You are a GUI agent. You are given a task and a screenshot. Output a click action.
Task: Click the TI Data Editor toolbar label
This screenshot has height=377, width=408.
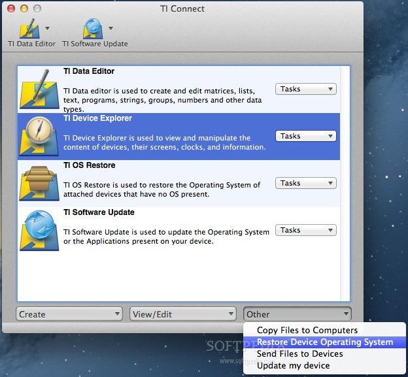click(32, 44)
